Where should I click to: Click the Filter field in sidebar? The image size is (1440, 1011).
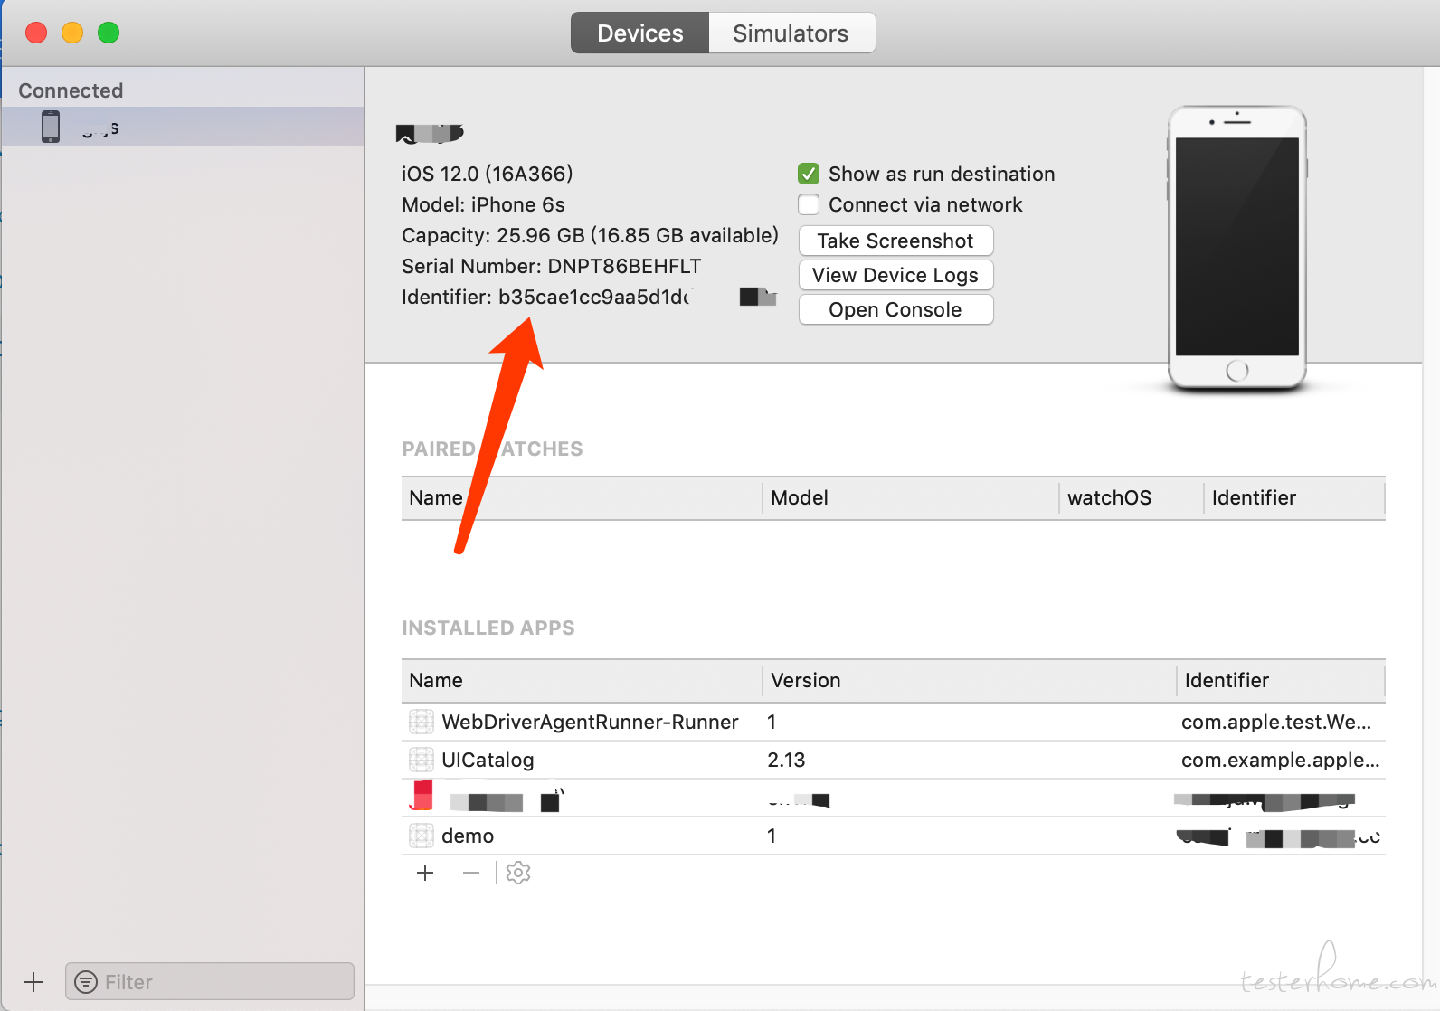click(210, 981)
